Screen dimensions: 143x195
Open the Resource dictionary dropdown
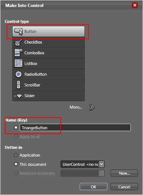pos(83,173)
